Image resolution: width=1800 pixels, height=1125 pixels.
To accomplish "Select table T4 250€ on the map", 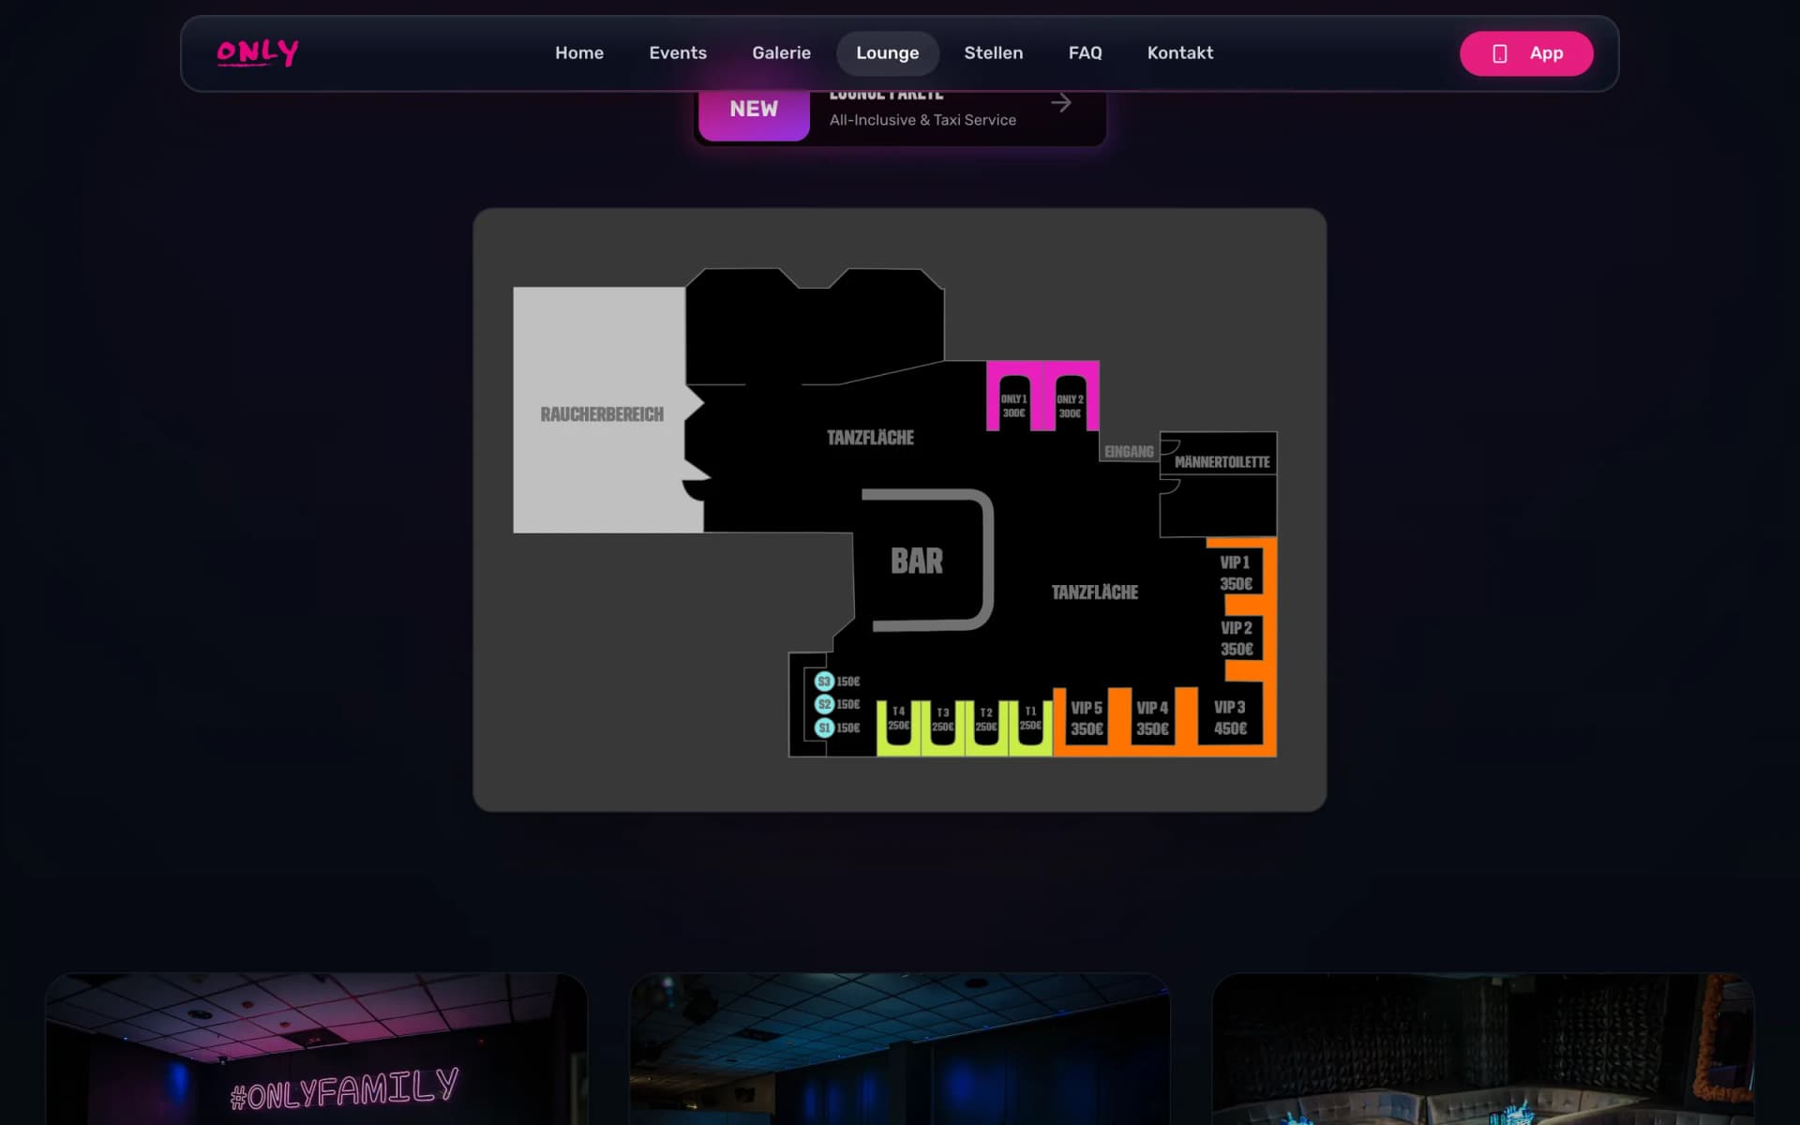I will coord(898,720).
